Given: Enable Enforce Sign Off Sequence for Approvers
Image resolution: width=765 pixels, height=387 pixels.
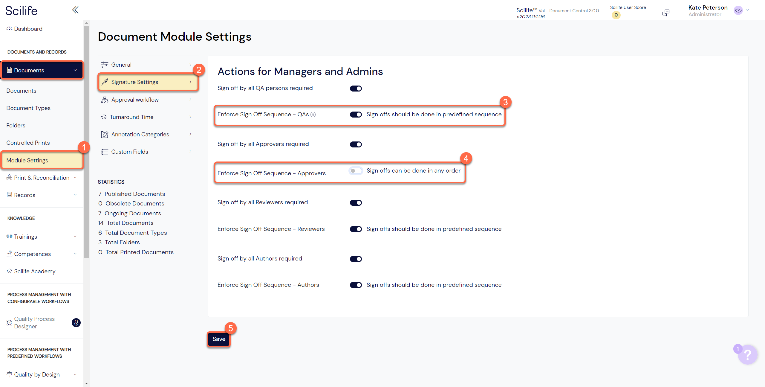Looking at the screenshot, I should click(x=356, y=171).
